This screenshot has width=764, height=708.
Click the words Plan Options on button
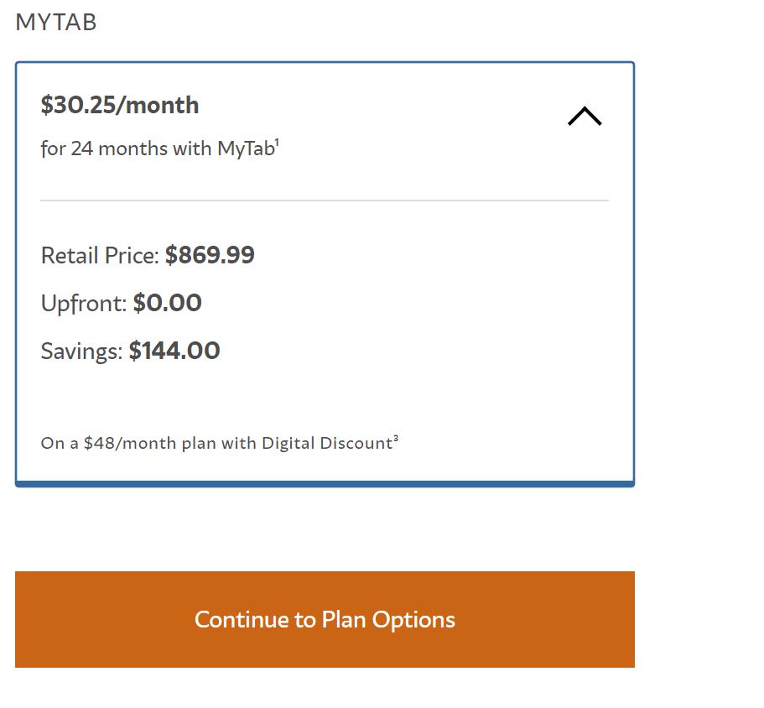[388, 620]
